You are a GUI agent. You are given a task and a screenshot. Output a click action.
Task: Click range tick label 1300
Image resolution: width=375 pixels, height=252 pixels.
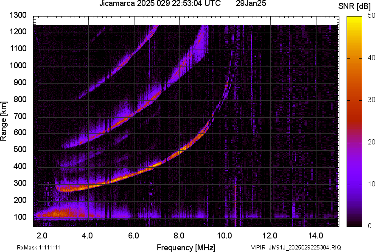coord(18,15)
